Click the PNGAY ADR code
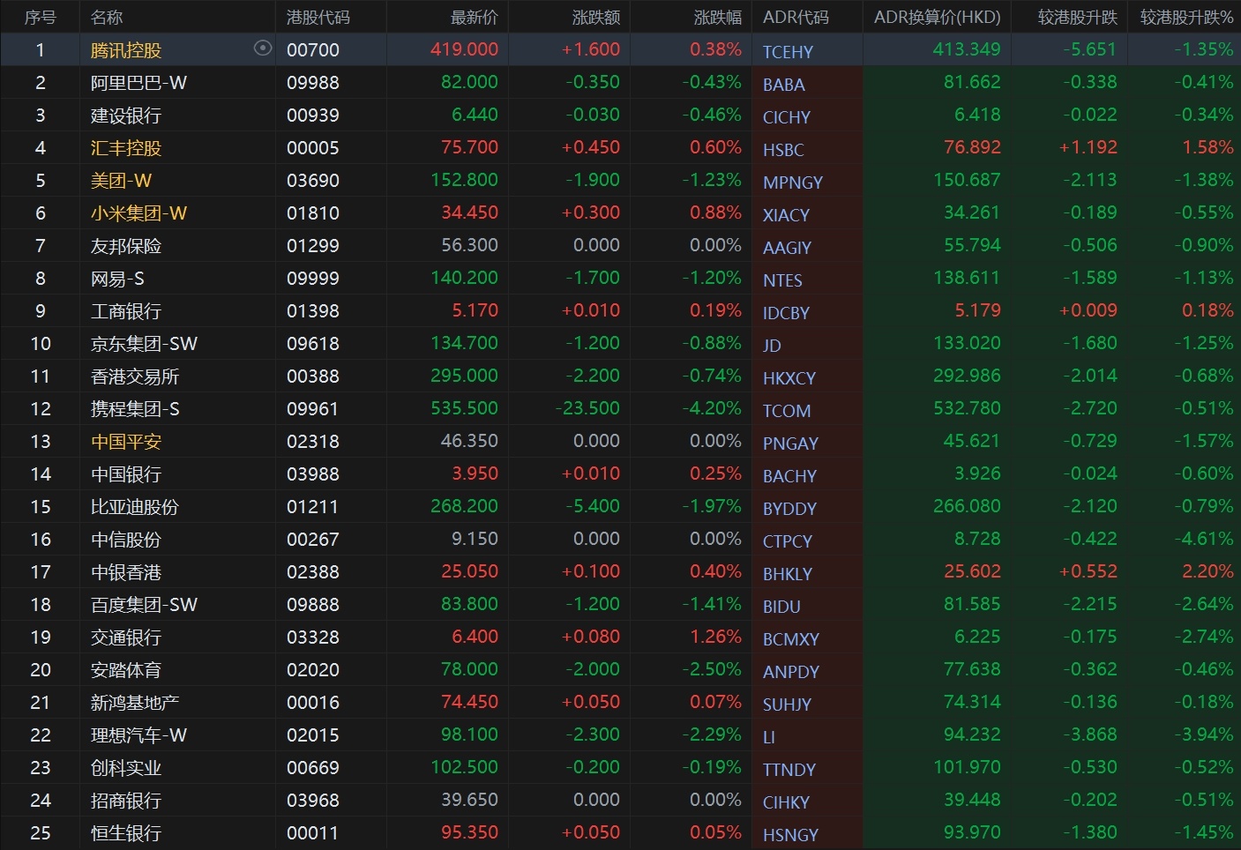1241x850 pixels. (x=790, y=444)
